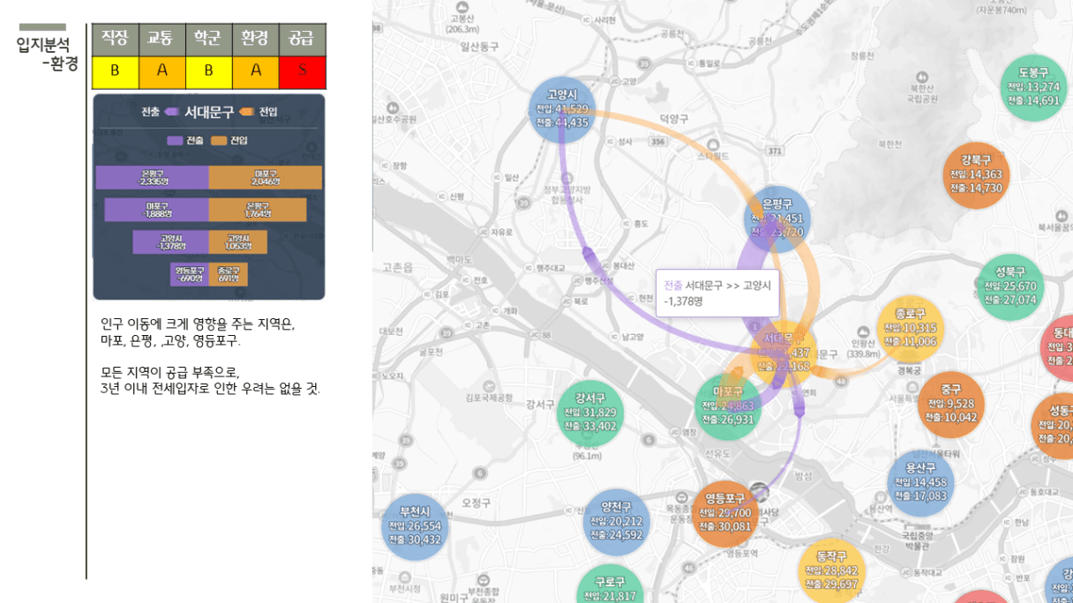
Task: Click the 서대문구 >> 고양시 -1,378명 tooltip
Action: [x=717, y=293]
